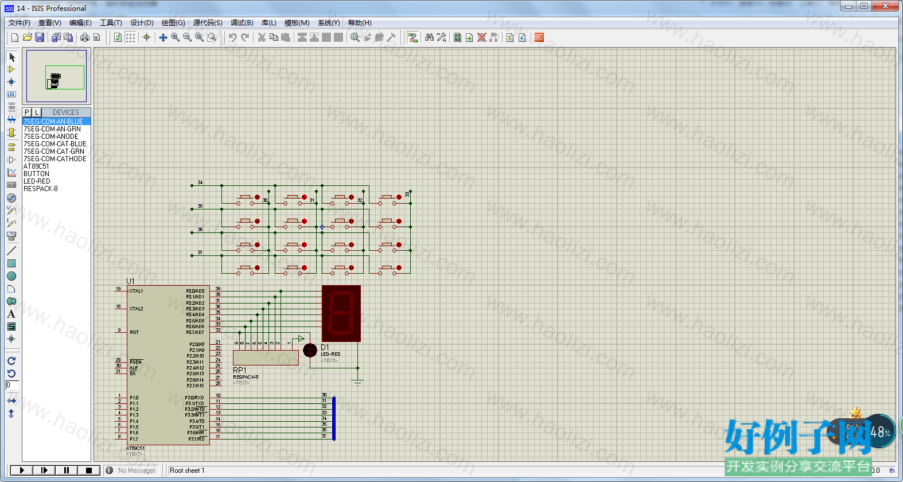Select the Virtual Instruments tool
Viewport: 903px width, 482px height.
(11, 235)
